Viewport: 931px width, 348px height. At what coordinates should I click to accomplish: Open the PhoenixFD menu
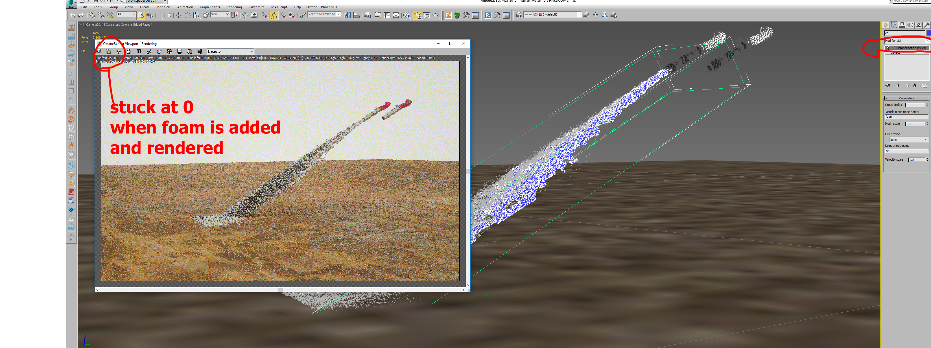(329, 7)
